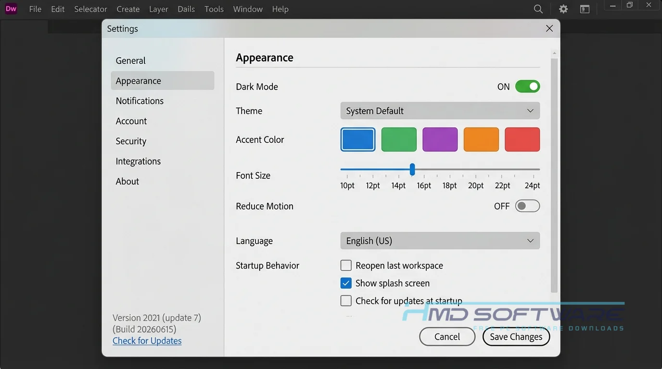Choose the green accent color swatch
Viewport: 662px width, 369px height.
pos(399,139)
